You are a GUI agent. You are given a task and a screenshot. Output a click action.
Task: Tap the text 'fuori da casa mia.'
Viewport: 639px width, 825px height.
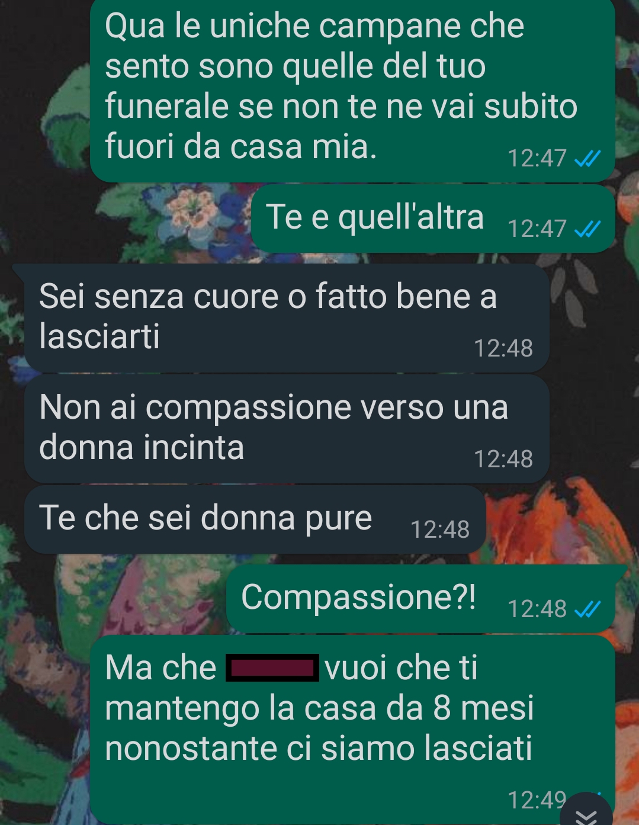(241, 146)
